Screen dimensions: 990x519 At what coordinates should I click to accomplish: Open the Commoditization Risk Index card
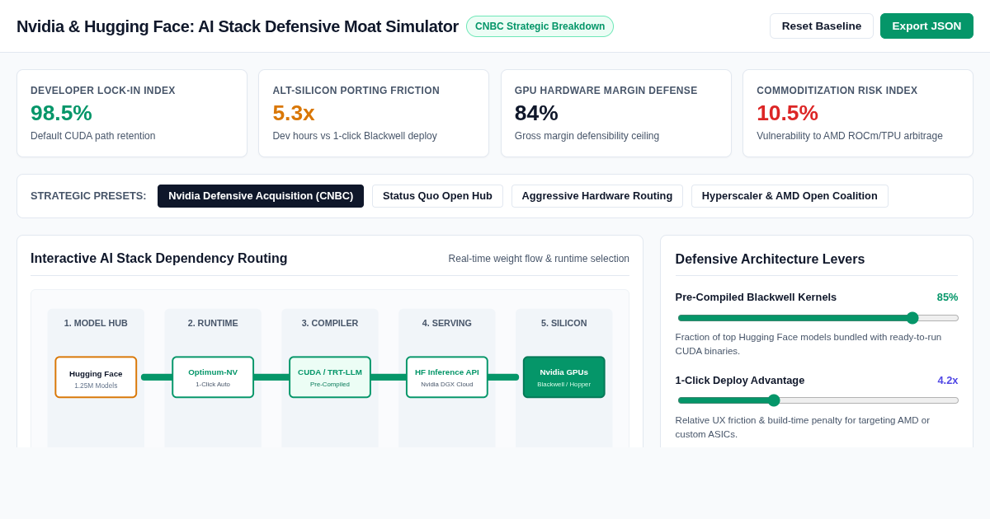[x=858, y=114]
